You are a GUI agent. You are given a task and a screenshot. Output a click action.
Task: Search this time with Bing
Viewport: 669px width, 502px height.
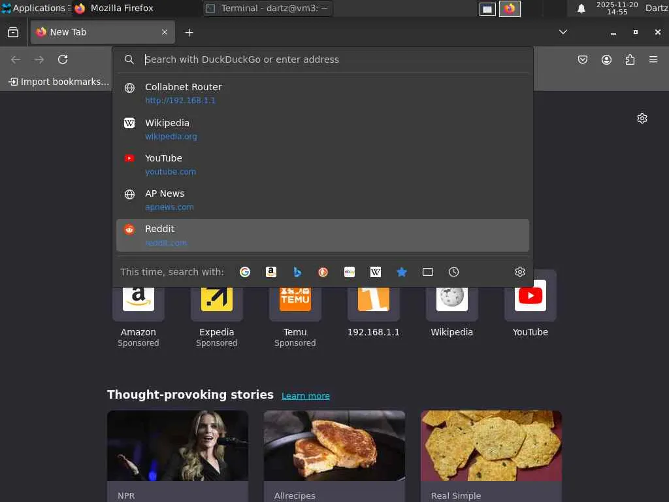(x=297, y=272)
